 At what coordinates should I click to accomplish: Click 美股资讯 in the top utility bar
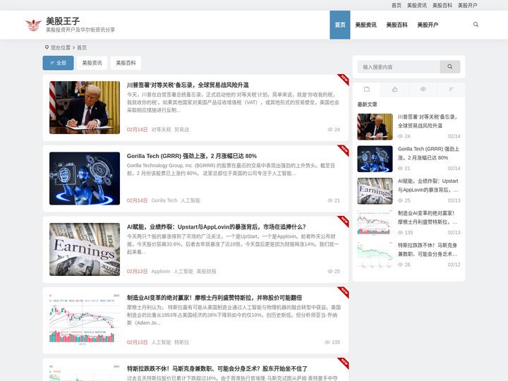pyautogui.click(x=417, y=5)
